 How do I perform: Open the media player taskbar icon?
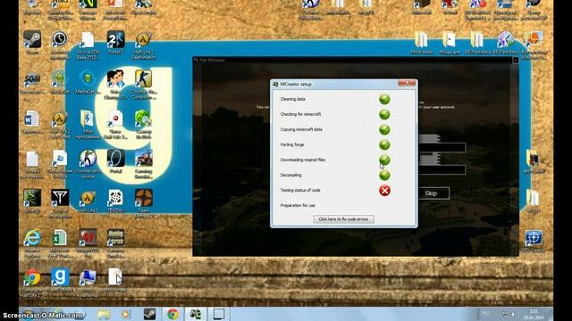126,314
